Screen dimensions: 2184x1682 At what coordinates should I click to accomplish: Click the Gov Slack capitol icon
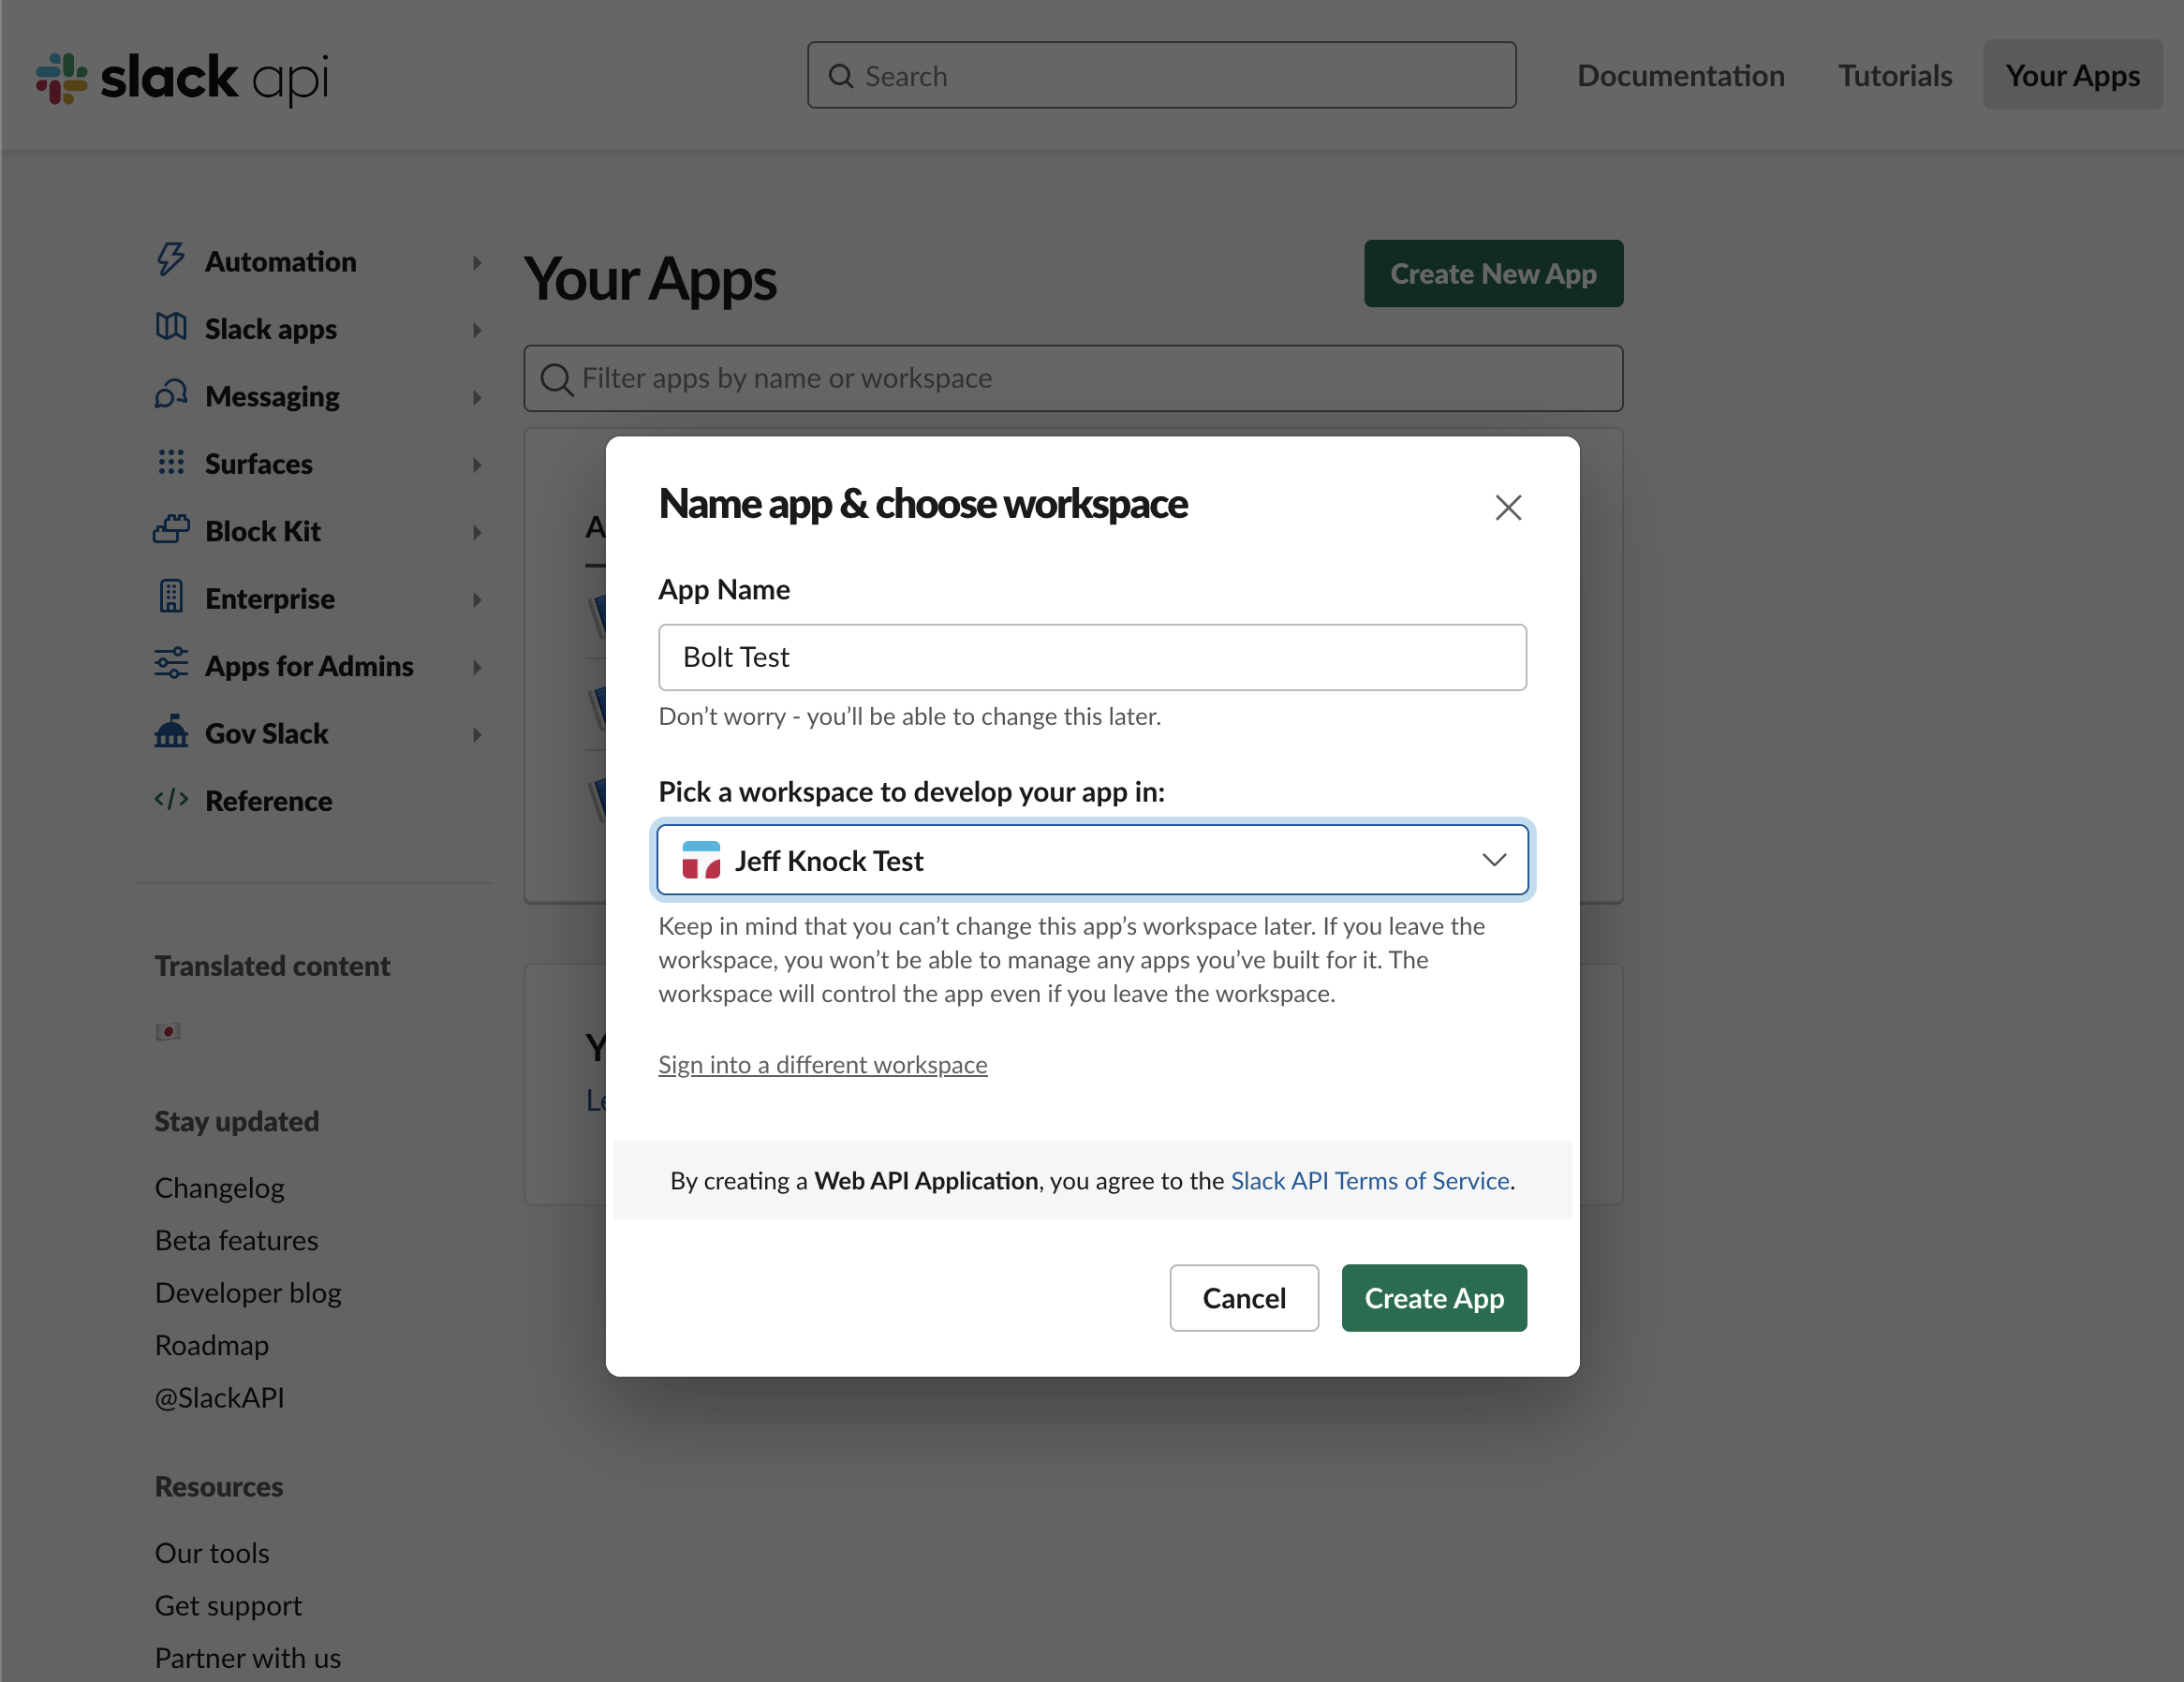(x=171, y=733)
